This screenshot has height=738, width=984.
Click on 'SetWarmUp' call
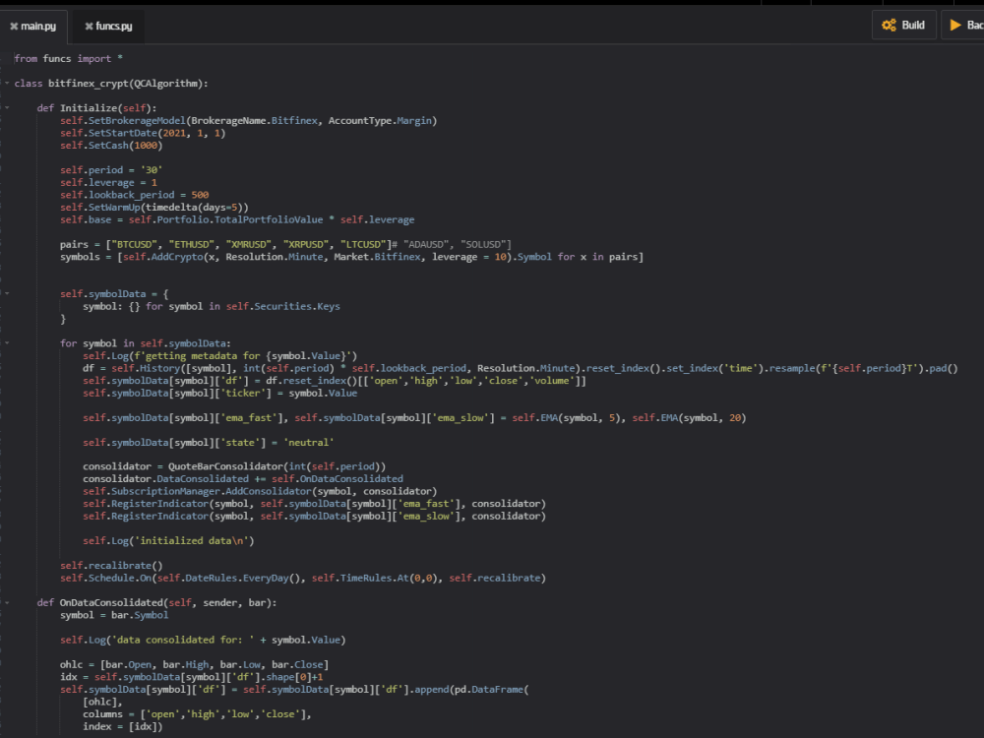(x=114, y=208)
